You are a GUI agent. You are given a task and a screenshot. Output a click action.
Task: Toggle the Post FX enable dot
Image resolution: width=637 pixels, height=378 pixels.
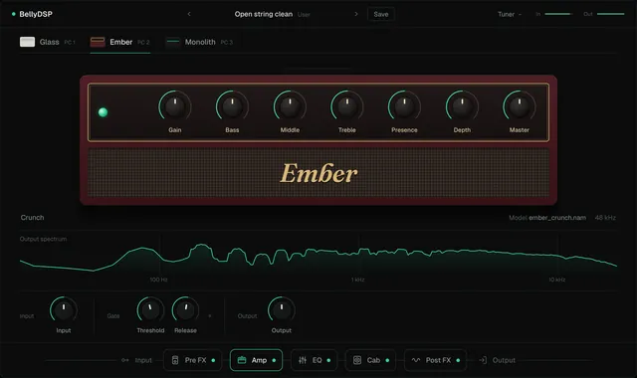click(458, 360)
